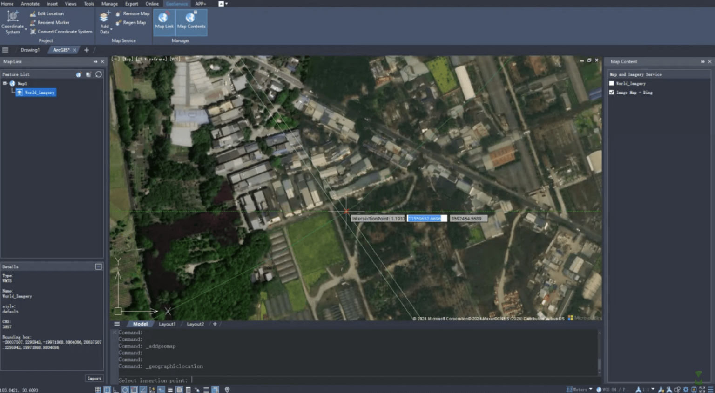Viewport: 715px width, 393px height.
Task: Click the highlighted X coordinate input field
Action: click(x=426, y=219)
